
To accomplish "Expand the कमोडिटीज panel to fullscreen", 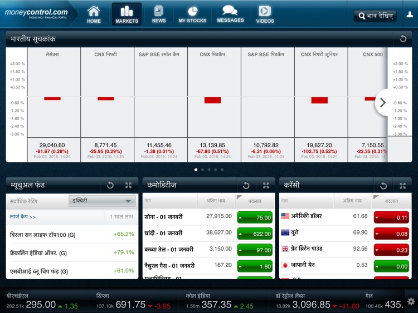I will click(x=266, y=185).
